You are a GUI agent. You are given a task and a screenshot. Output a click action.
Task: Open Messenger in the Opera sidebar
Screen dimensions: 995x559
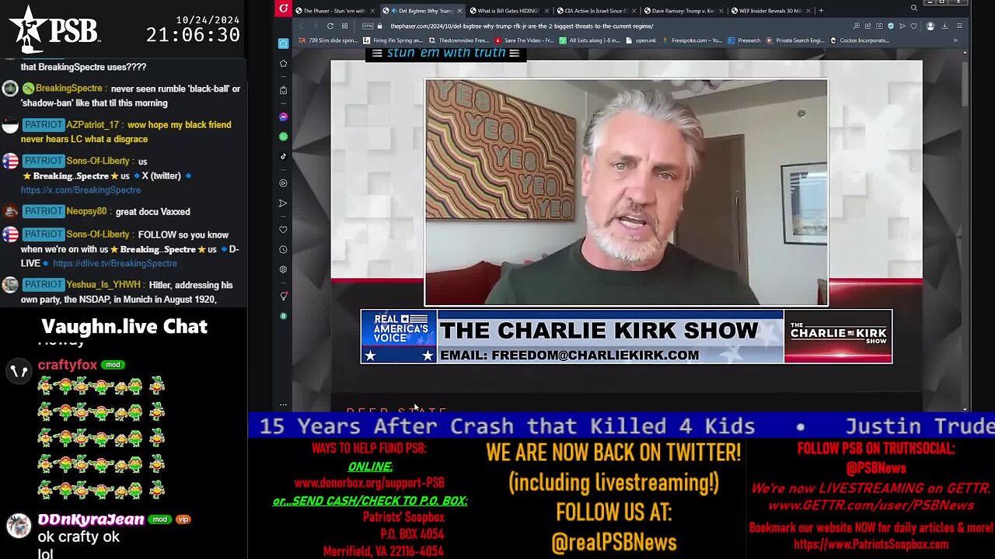283,117
